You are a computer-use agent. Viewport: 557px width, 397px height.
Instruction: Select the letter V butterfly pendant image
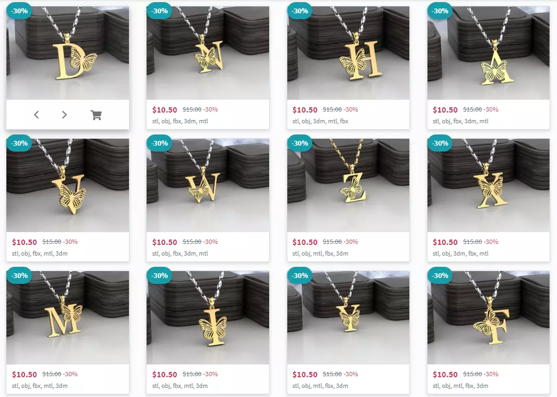click(68, 185)
